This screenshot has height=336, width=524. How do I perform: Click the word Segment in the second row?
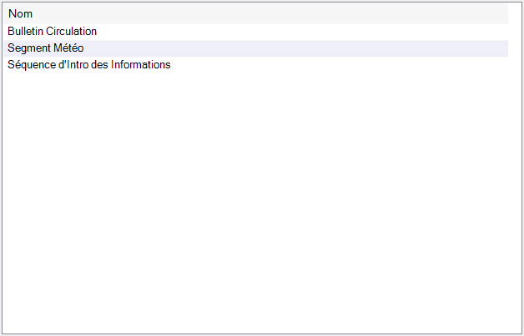[29, 48]
